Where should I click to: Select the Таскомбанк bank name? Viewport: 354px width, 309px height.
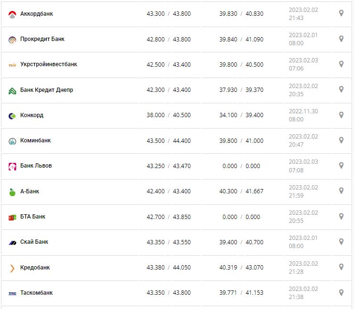36,293
